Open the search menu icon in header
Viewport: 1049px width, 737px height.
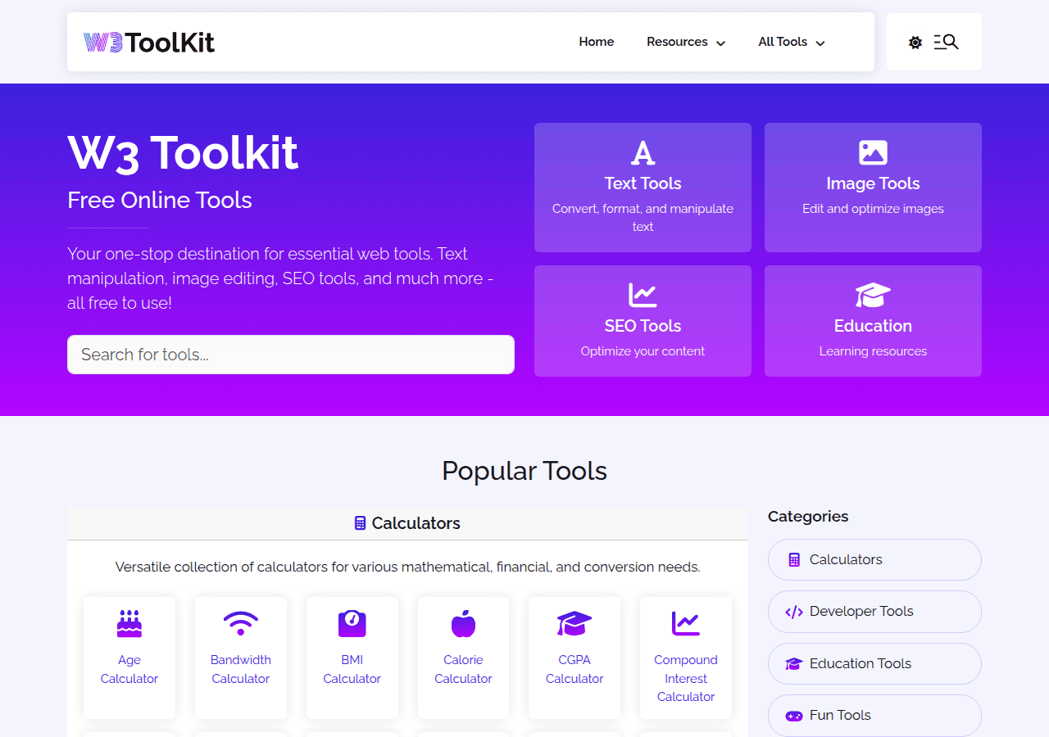click(x=946, y=42)
